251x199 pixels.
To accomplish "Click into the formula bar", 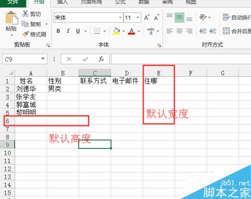I will pos(181,59).
